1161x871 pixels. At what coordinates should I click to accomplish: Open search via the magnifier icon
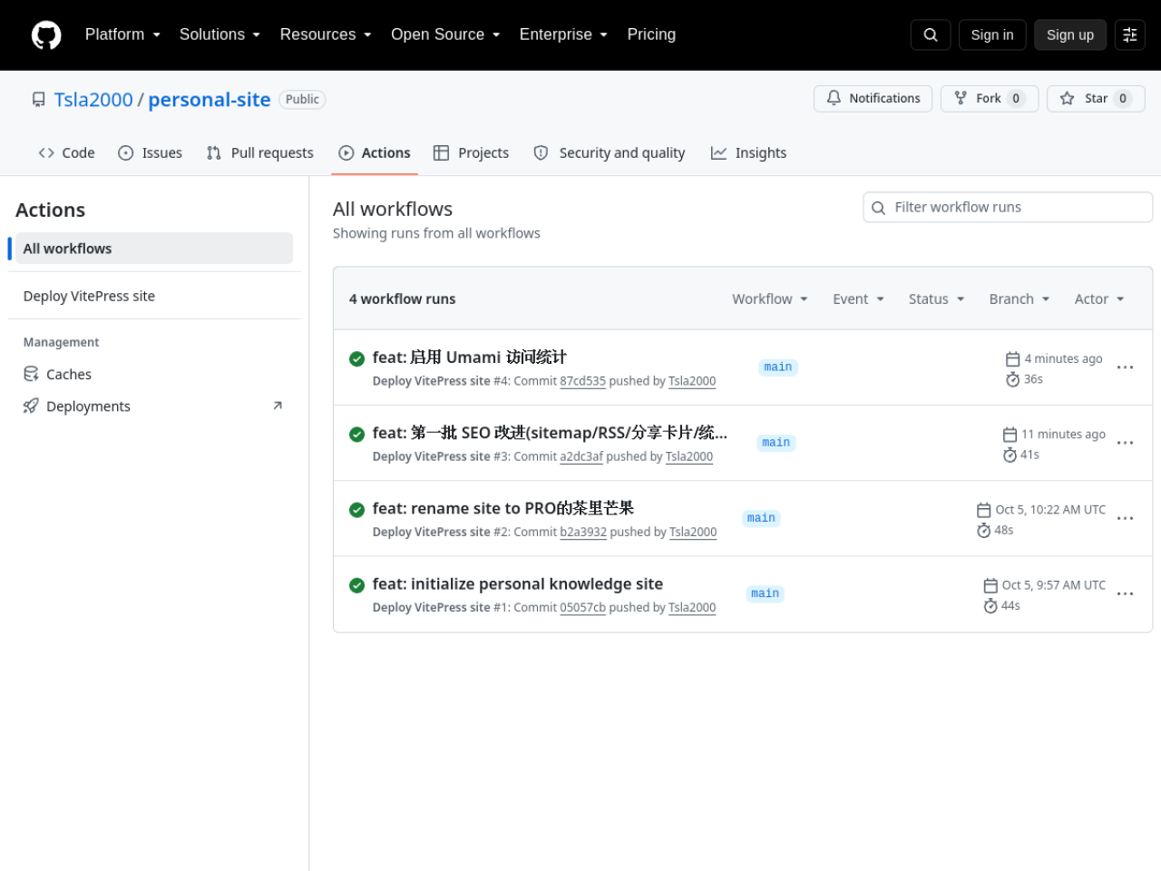click(x=931, y=34)
